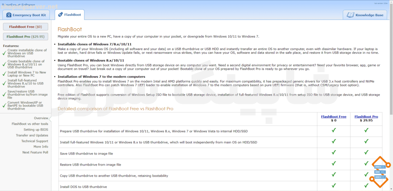Click the checkmark beside 'Install Windows 7 to New Laptop'
Image resolution: width=393 pixels, height=191 pixels.
pos(4,74)
